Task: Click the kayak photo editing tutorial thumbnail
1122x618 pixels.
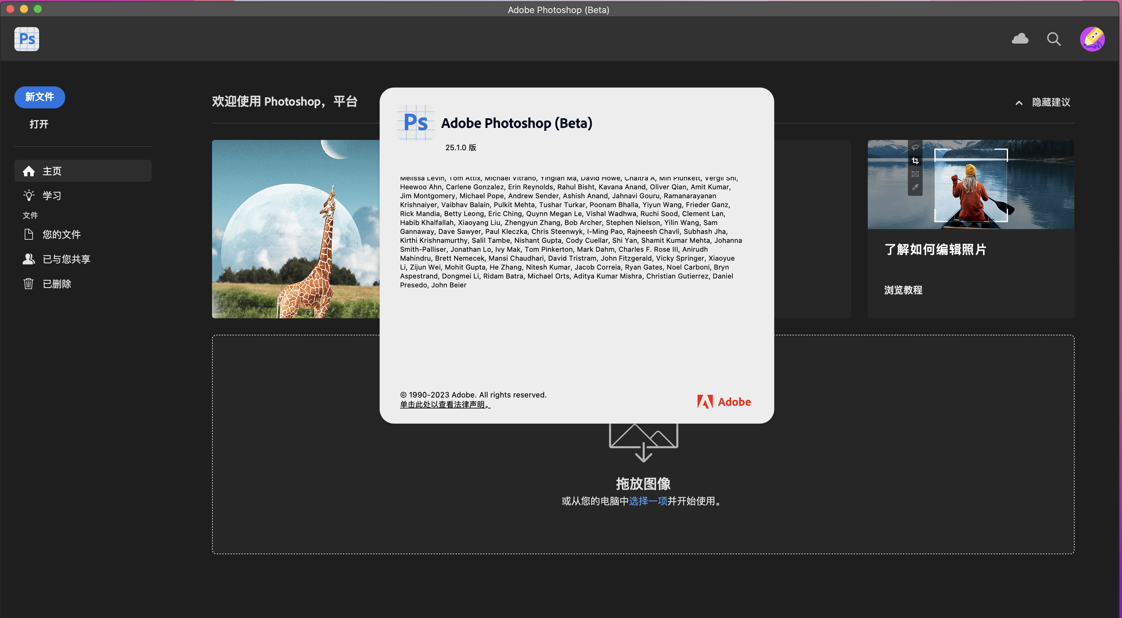Action: [970, 185]
